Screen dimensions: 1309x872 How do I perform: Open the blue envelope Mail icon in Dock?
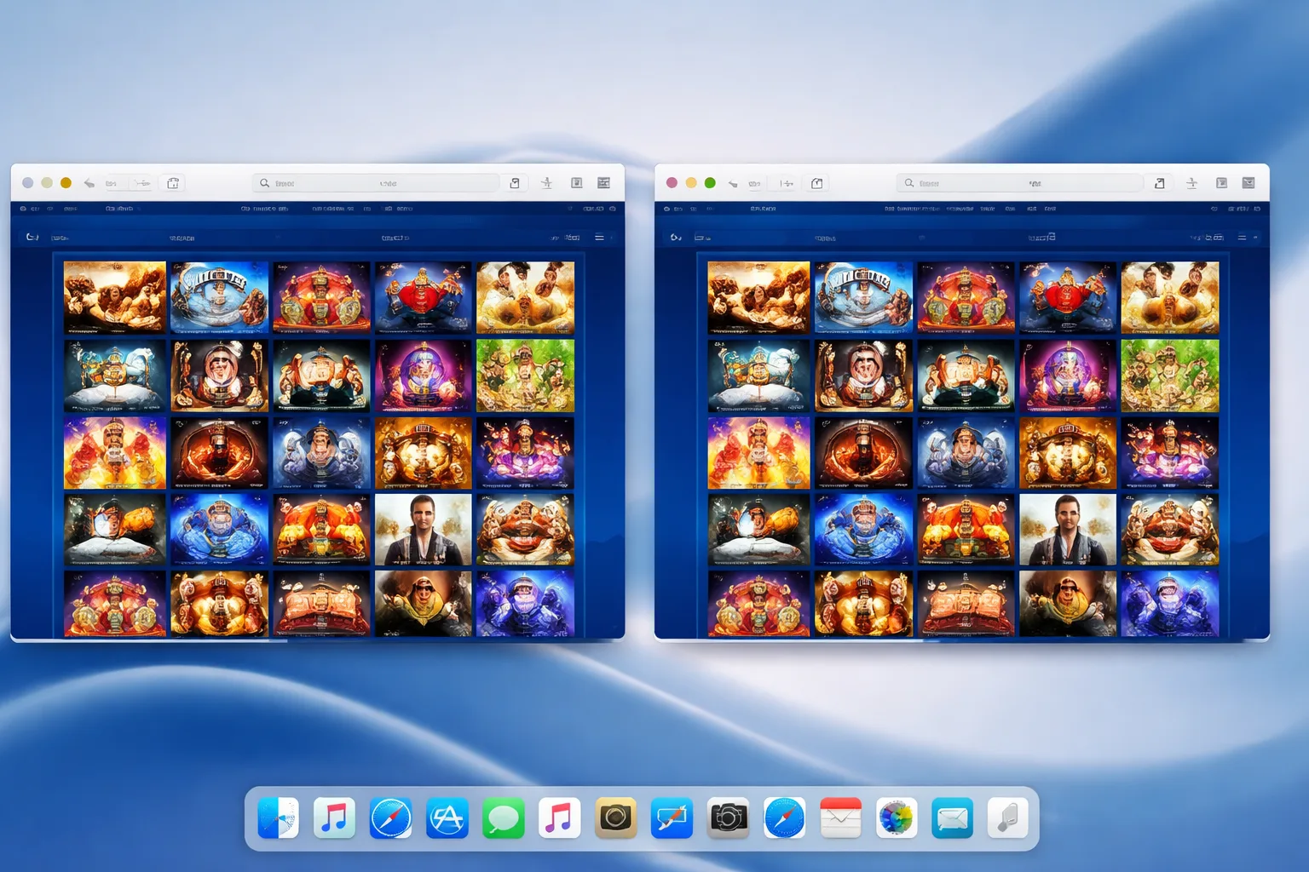(x=953, y=818)
